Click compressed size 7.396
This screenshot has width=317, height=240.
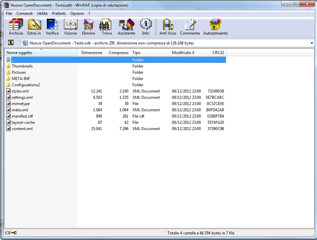124,129
